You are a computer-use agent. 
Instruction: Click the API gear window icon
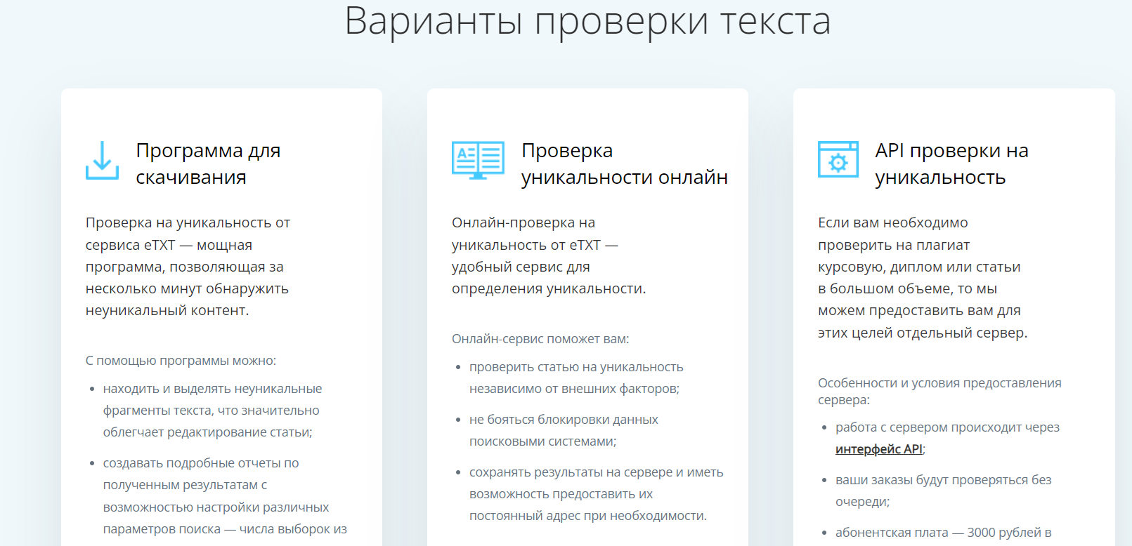click(x=838, y=159)
